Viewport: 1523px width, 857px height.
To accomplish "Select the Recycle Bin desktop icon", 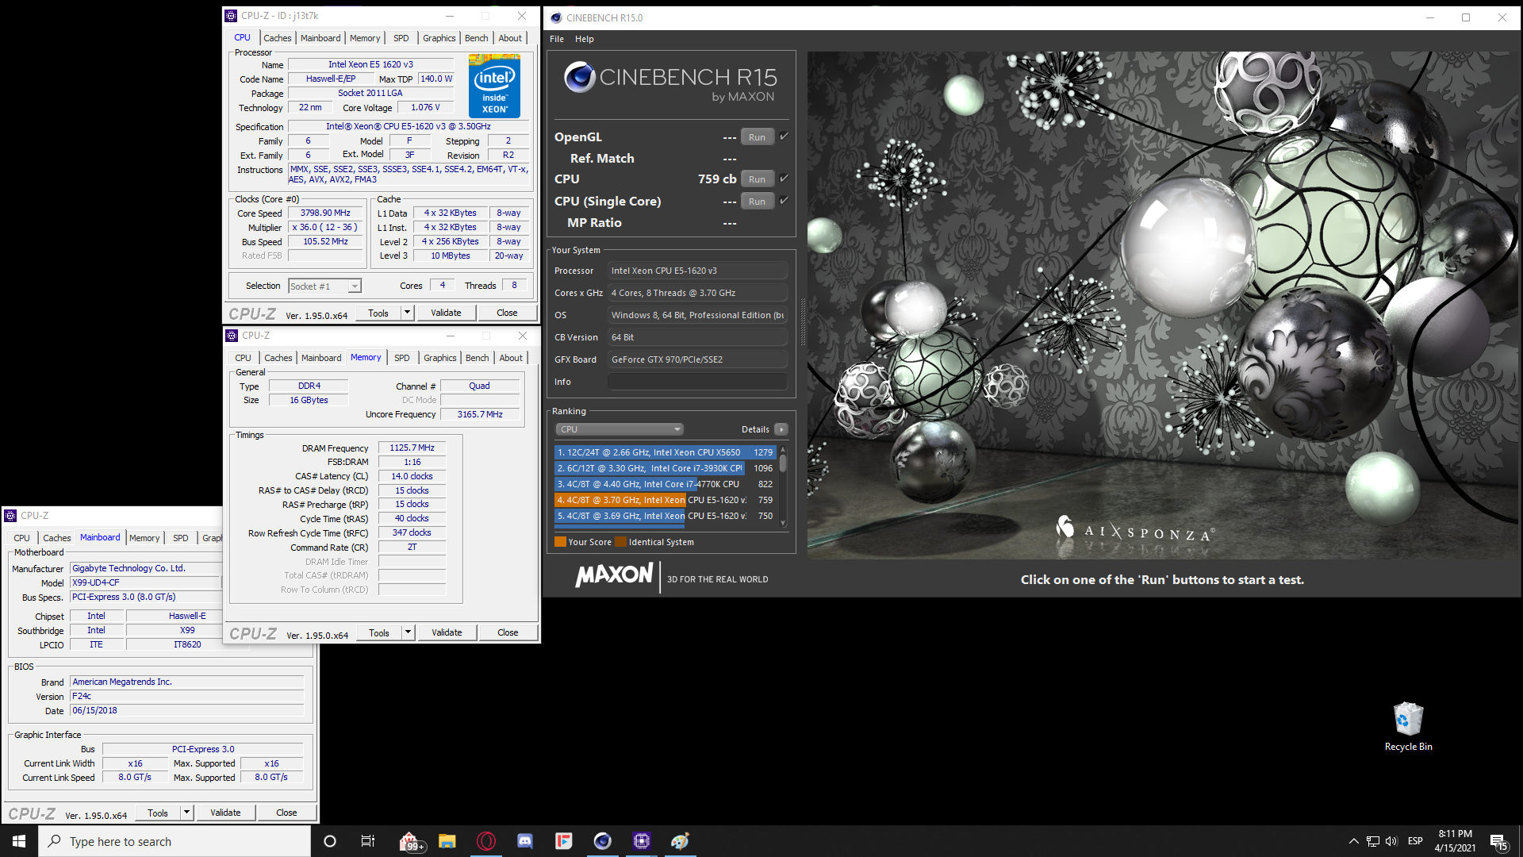I will pos(1408,726).
